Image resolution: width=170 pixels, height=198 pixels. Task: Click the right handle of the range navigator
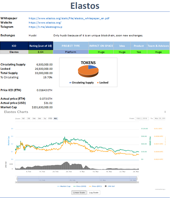pos(137,178)
